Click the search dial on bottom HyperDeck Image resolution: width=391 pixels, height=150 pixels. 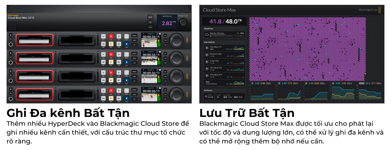[176, 94]
